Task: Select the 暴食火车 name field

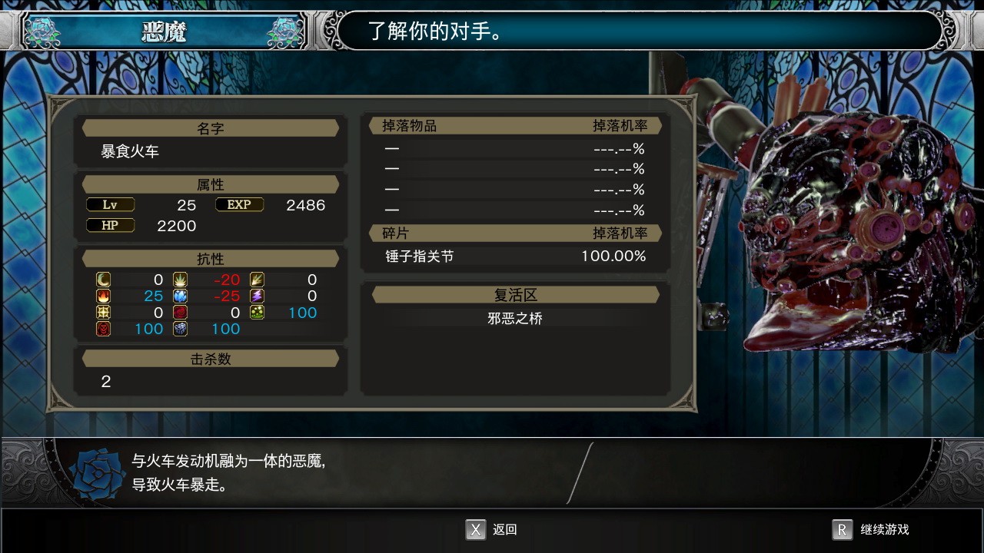Action: (210, 152)
